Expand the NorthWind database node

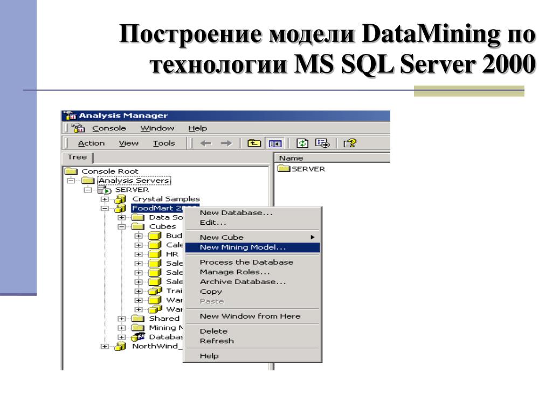point(105,347)
